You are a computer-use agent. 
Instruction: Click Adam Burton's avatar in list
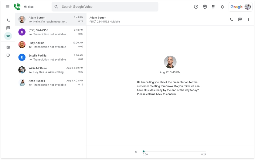(22, 19)
